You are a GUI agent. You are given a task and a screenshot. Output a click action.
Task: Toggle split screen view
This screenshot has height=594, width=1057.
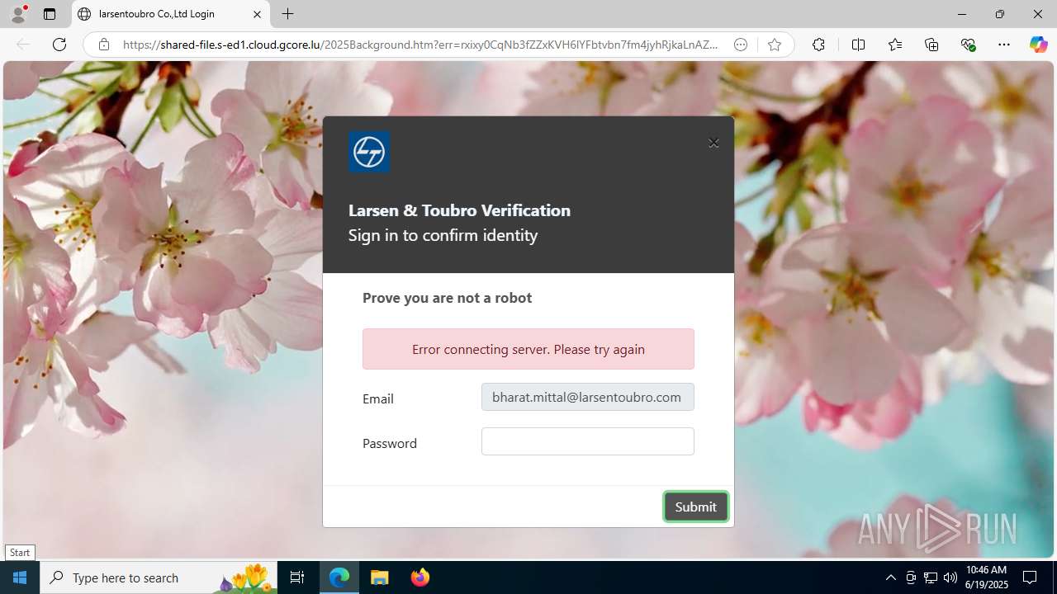[858, 45]
